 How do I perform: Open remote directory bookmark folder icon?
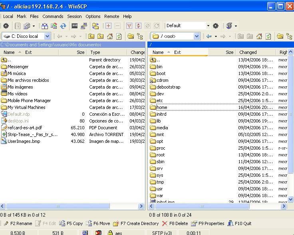[x=280, y=36]
